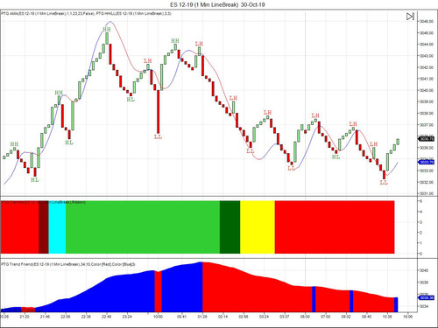Click the 16:06 time axis label
438x328 pixels.
click(407, 317)
